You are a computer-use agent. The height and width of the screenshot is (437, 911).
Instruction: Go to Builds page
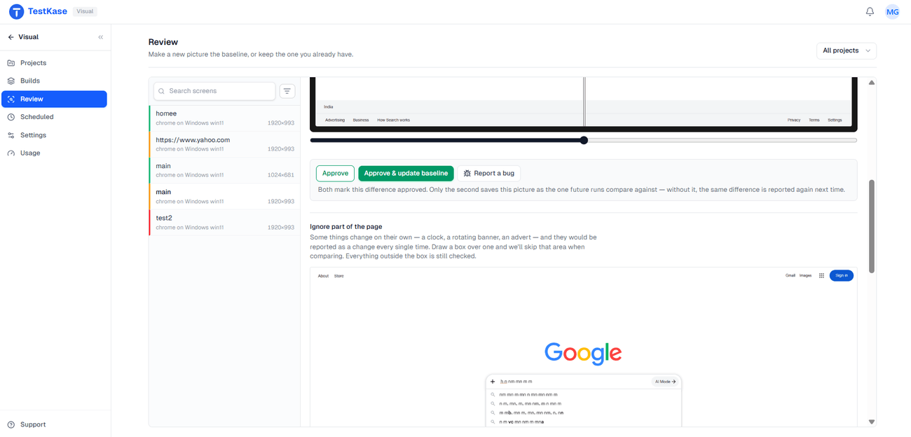54,81
